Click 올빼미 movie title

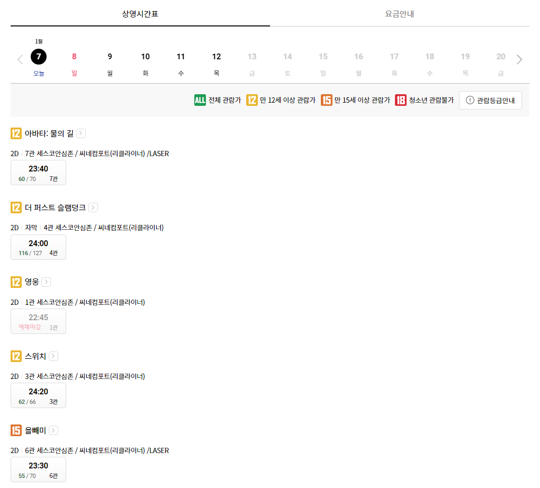35,430
